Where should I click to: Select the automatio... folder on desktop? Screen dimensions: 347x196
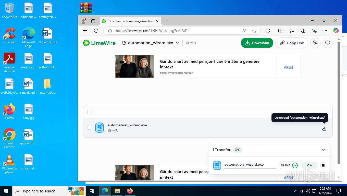pos(47,86)
